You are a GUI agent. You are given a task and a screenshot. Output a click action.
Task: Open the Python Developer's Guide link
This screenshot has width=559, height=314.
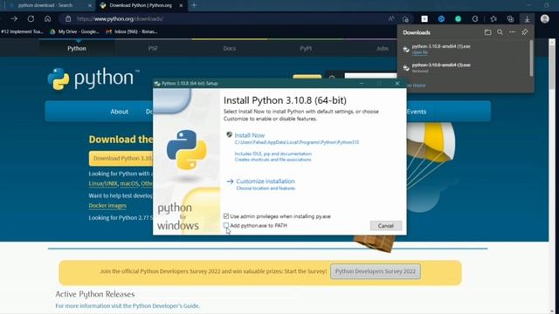[x=166, y=306]
